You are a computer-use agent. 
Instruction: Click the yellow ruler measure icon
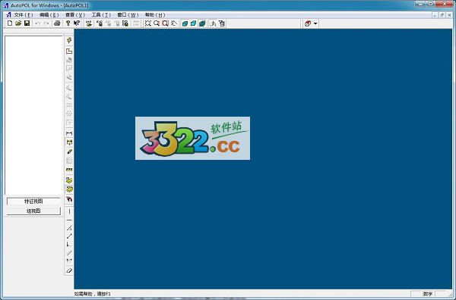[69, 170]
